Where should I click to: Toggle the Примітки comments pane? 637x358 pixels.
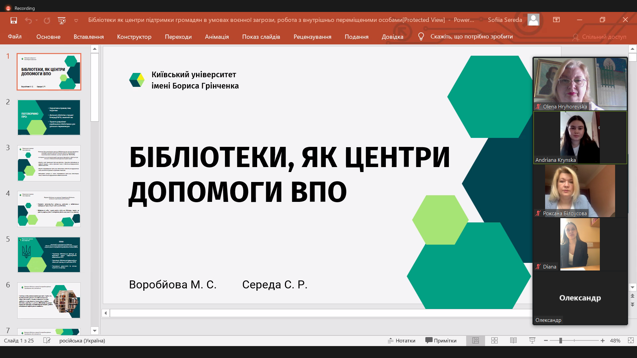441,340
